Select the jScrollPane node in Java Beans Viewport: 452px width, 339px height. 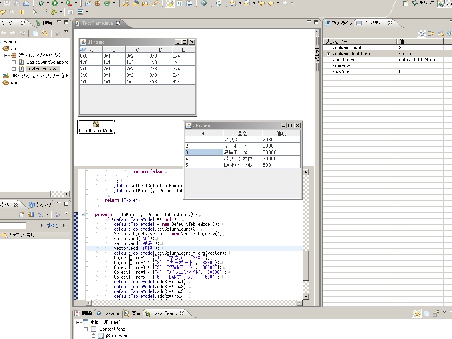coord(117,336)
